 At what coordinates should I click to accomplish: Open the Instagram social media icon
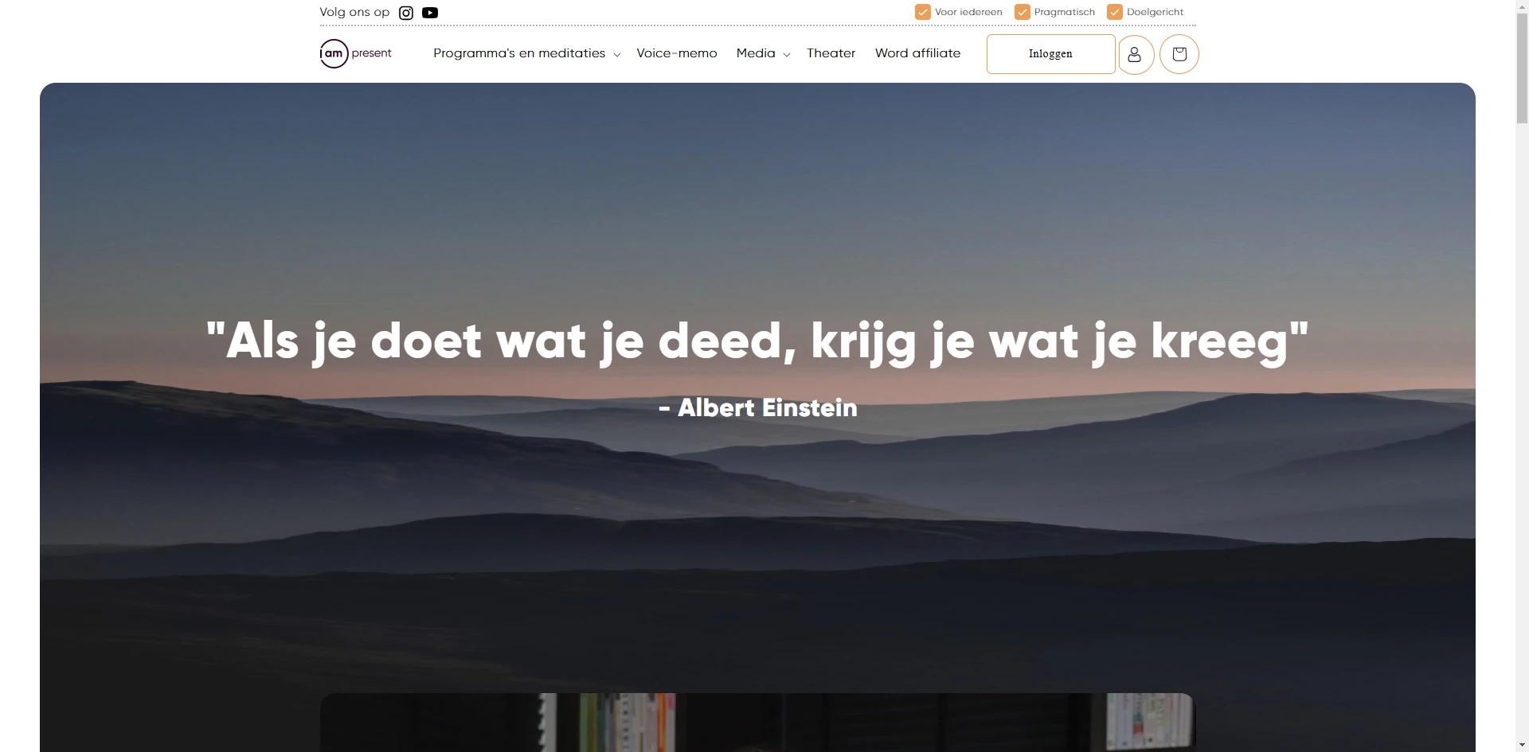click(x=406, y=13)
